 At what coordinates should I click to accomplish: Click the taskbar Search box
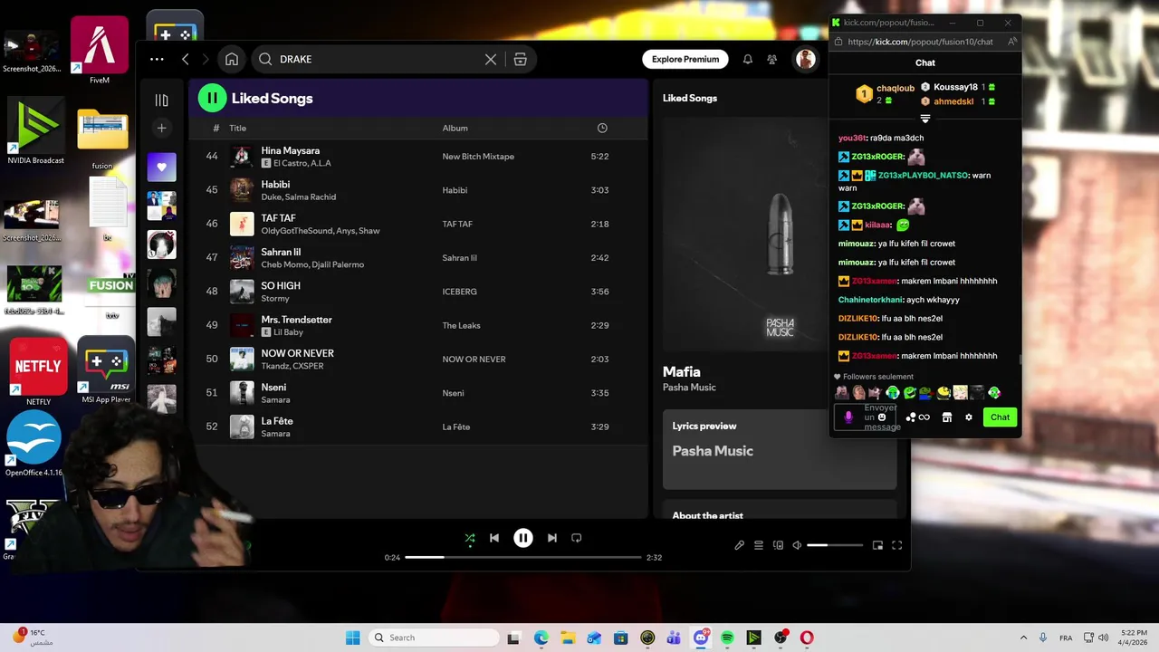[435, 638]
